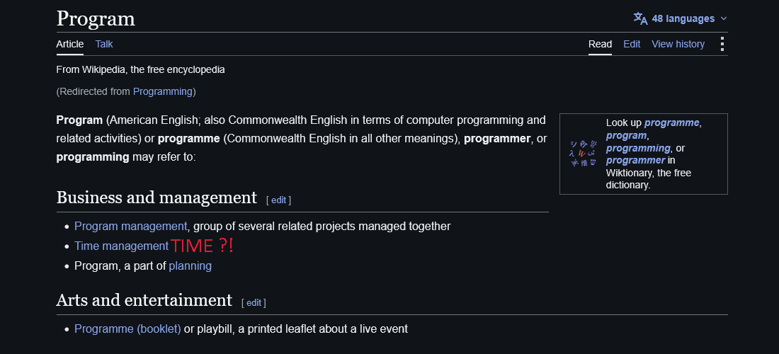Click the planning link
This screenshot has height=354, width=779.
pyautogui.click(x=191, y=266)
